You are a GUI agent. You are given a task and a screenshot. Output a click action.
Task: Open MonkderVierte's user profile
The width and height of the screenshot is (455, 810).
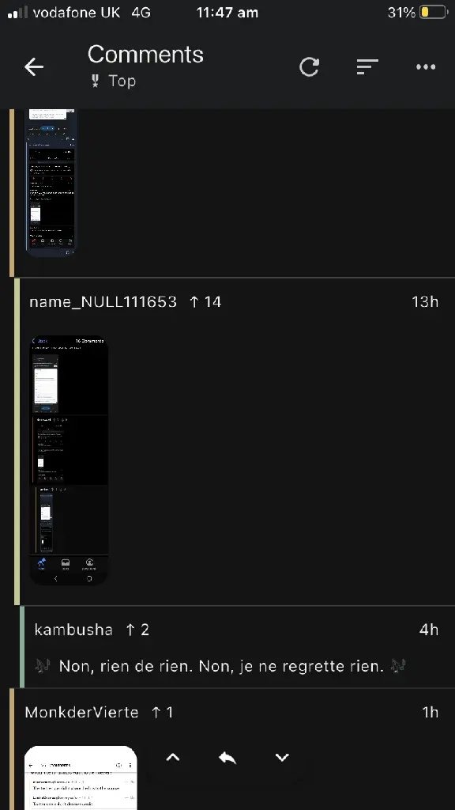tap(81, 713)
